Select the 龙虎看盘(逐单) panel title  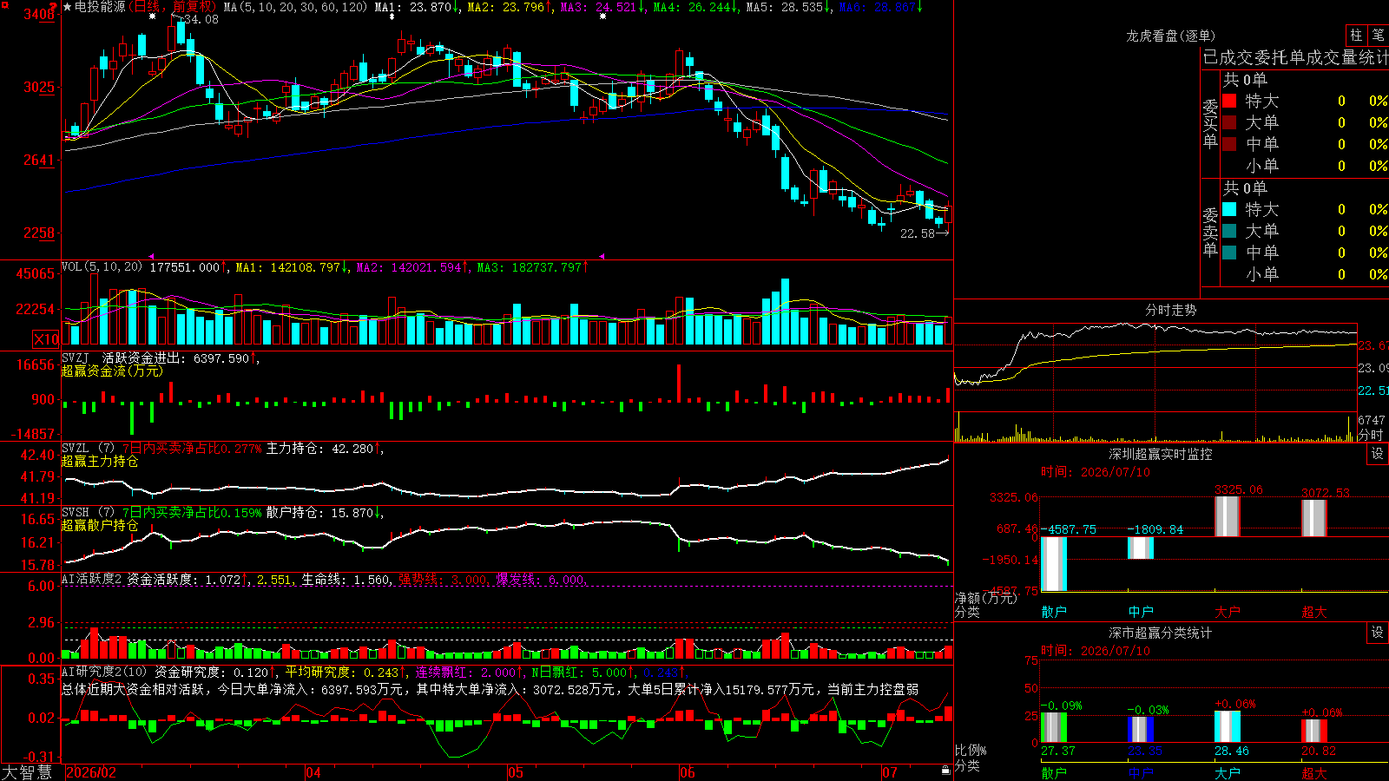tap(1170, 36)
